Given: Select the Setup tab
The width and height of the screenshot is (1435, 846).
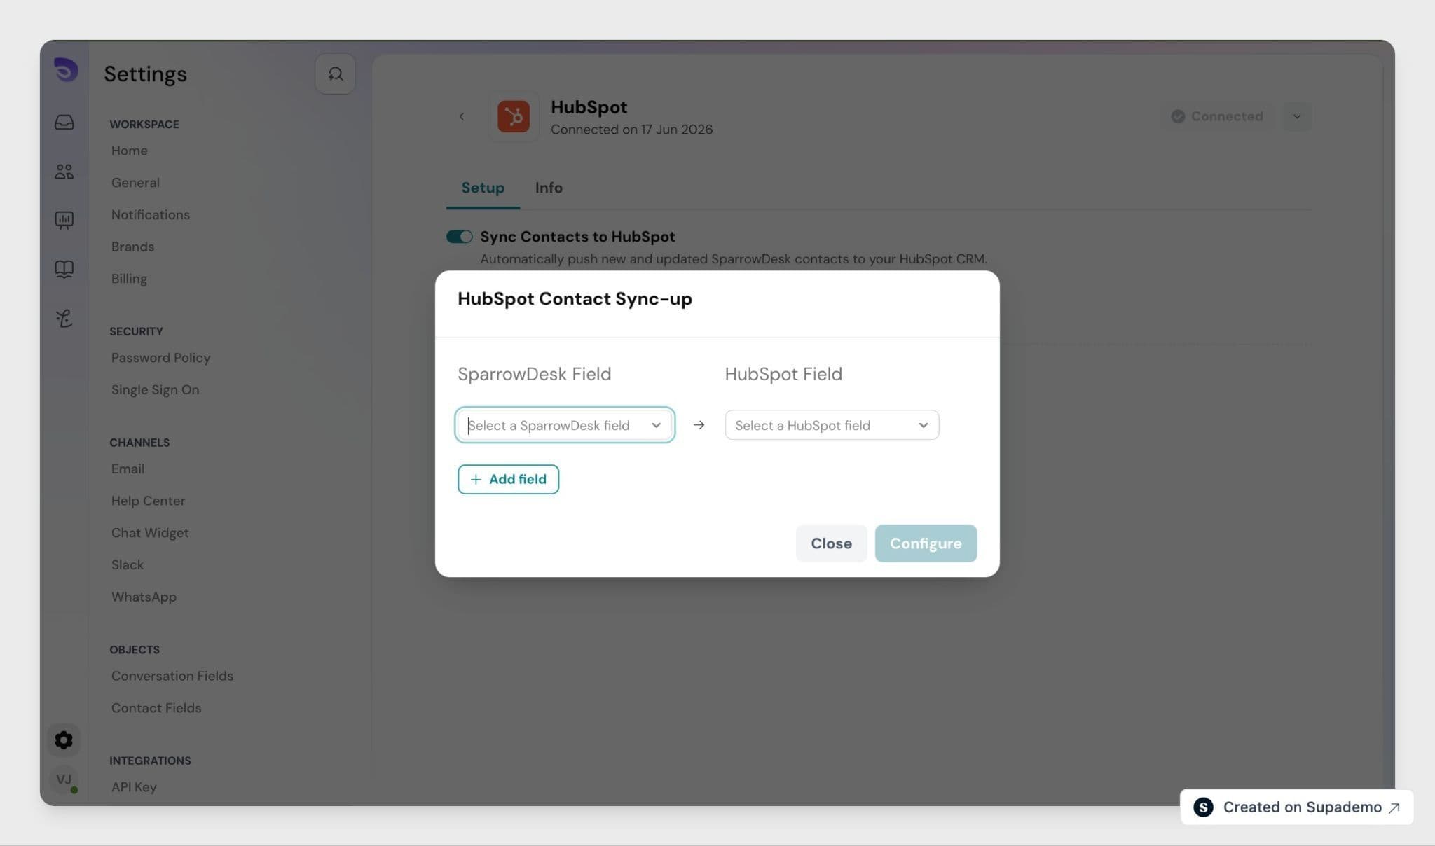Looking at the screenshot, I should click(x=483, y=188).
